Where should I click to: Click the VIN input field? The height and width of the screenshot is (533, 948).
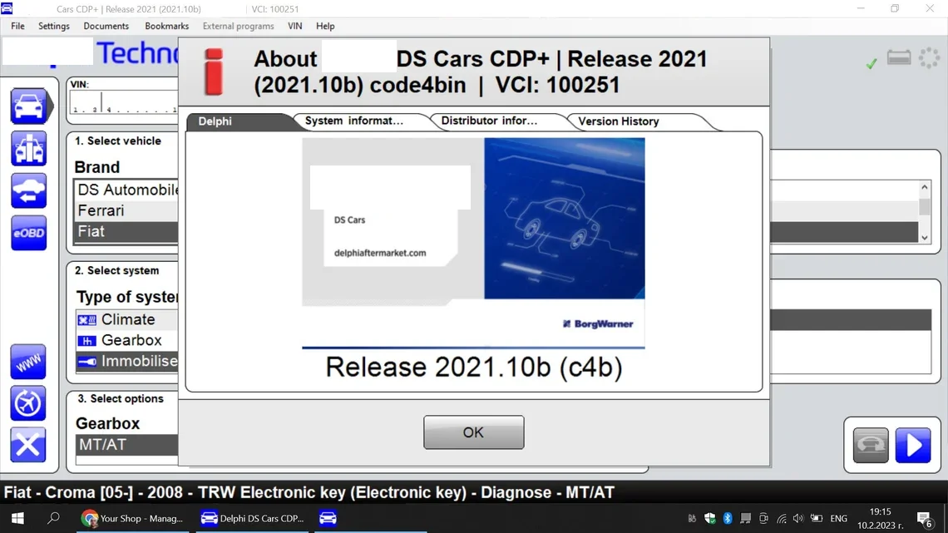124,102
